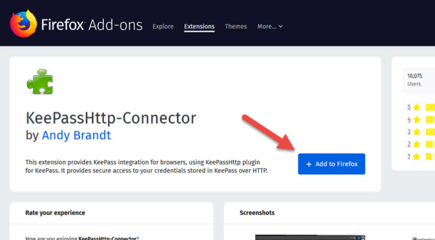
Task: Click the 5-star rating bar
Action: 430,107
